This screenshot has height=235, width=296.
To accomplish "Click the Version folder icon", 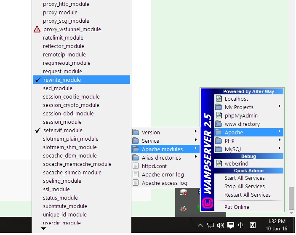I will pos(136,132).
